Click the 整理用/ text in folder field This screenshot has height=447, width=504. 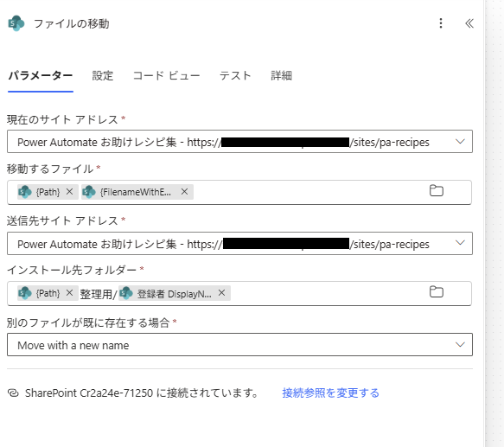click(99, 294)
